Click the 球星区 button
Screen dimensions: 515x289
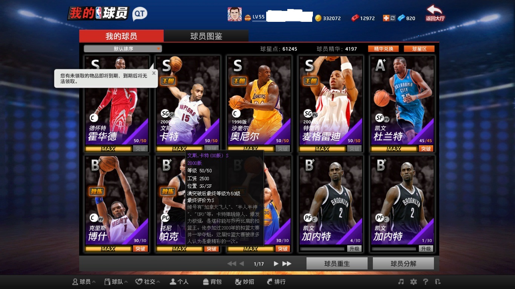pos(419,49)
